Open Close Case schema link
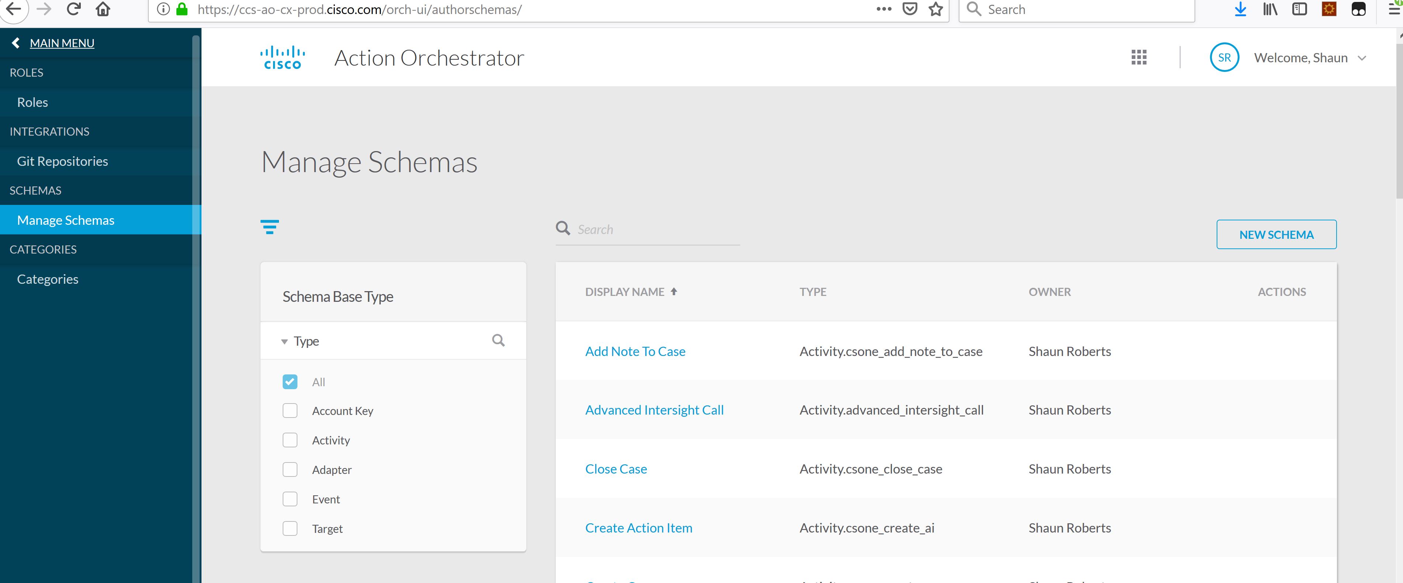 (616, 469)
